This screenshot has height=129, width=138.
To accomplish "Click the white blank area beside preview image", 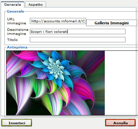I will coord(121,83).
